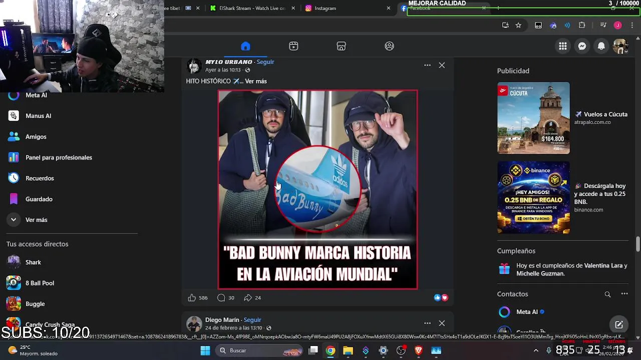Follow Diego Marín with Seguir
The width and height of the screenshot is (641, 360).
(x=253, y=320)
